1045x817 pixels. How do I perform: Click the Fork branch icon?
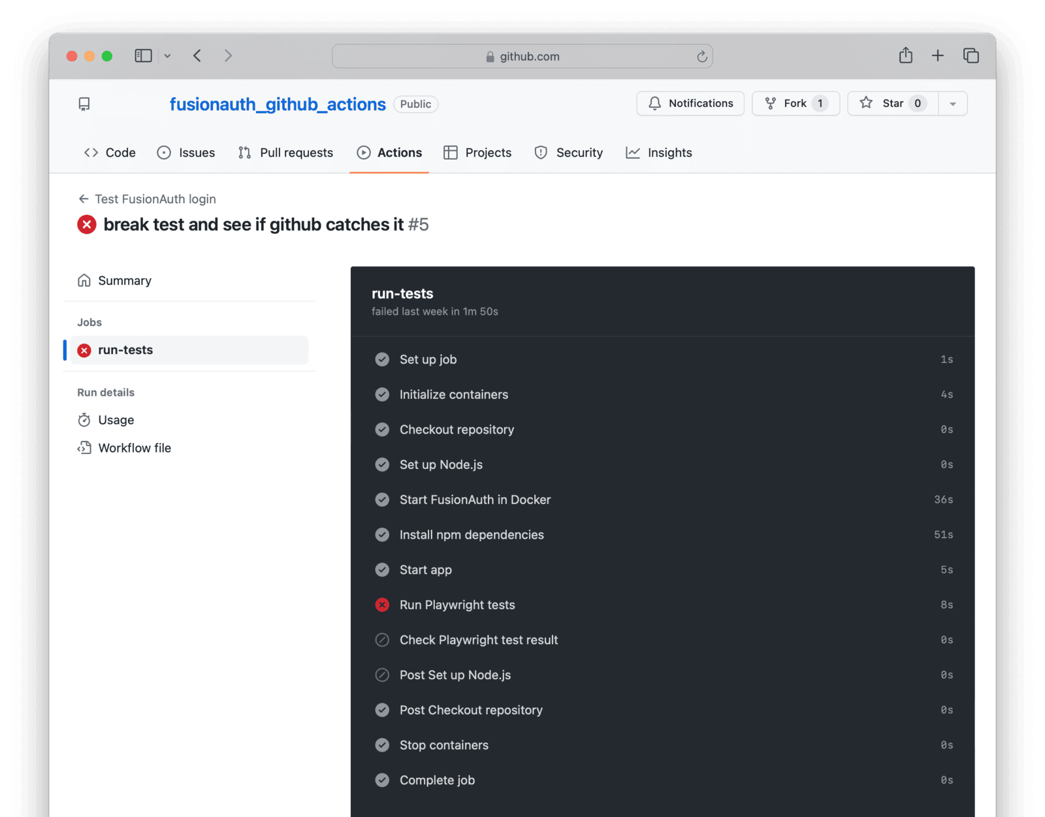pos(771,103)
